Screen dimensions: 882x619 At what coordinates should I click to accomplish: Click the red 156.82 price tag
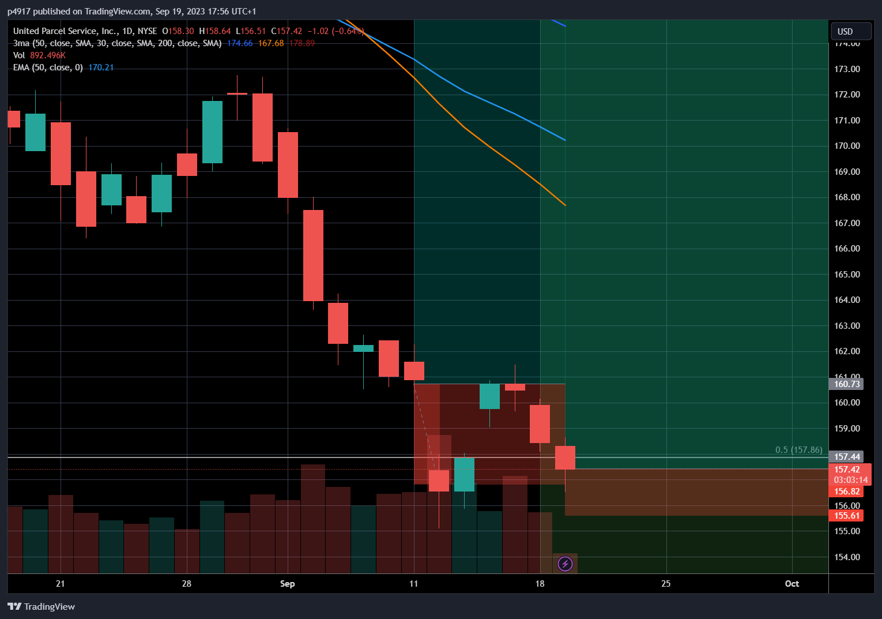coord(846,492)
